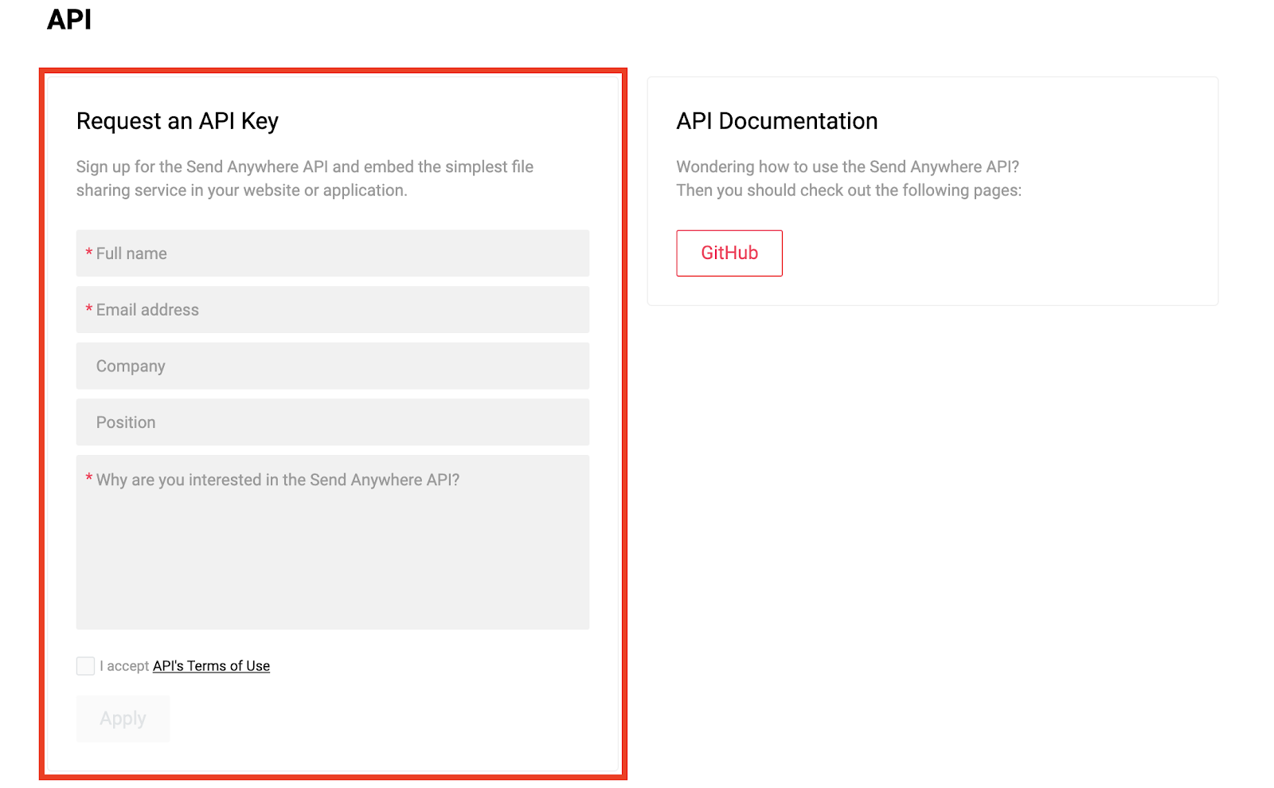Check the 'I accept' terms checkbox

pos(85,666)
